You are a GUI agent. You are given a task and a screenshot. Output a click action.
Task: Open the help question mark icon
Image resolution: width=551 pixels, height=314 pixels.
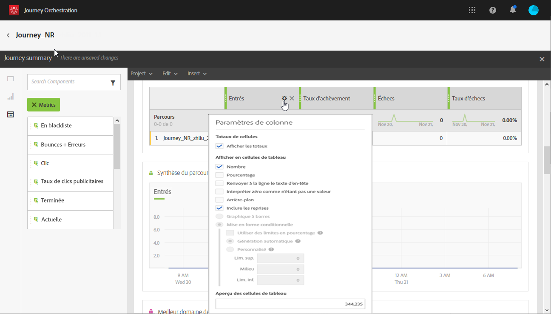tap(493, 10)
